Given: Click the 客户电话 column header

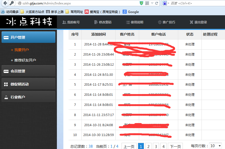Looking at the screenshot, I should pyautogui.click(x=159, y=35).
